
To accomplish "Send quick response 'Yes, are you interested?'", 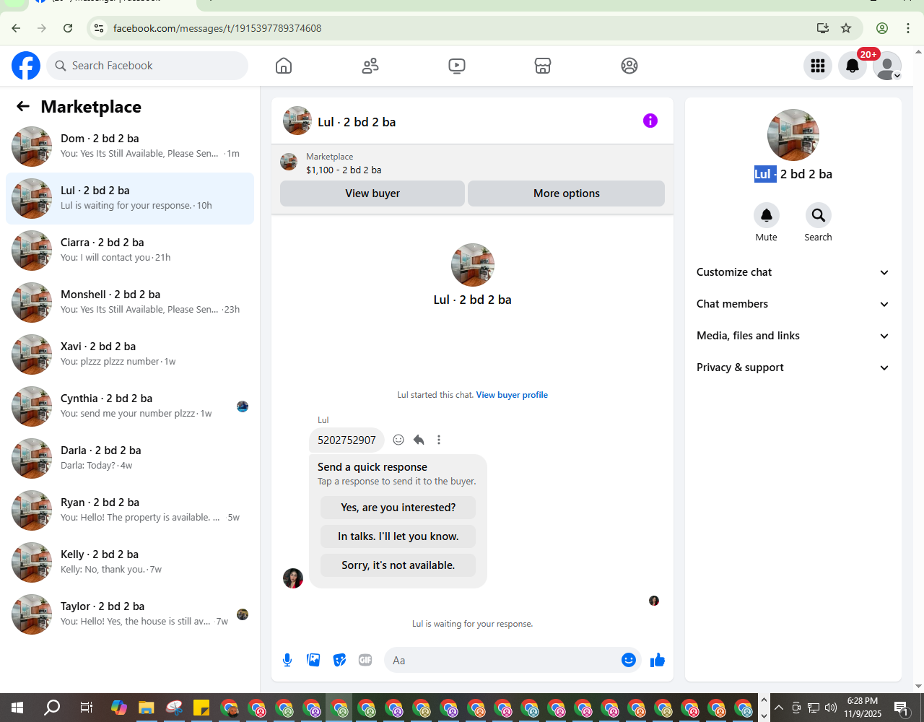I will (398, 508).
